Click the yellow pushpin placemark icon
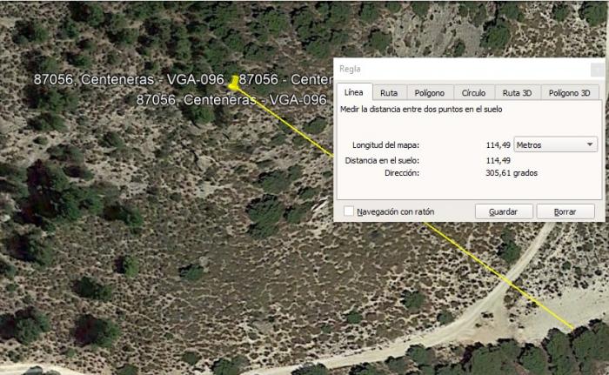The width and height of the screenshot is (609, 375). coord(234,83)
